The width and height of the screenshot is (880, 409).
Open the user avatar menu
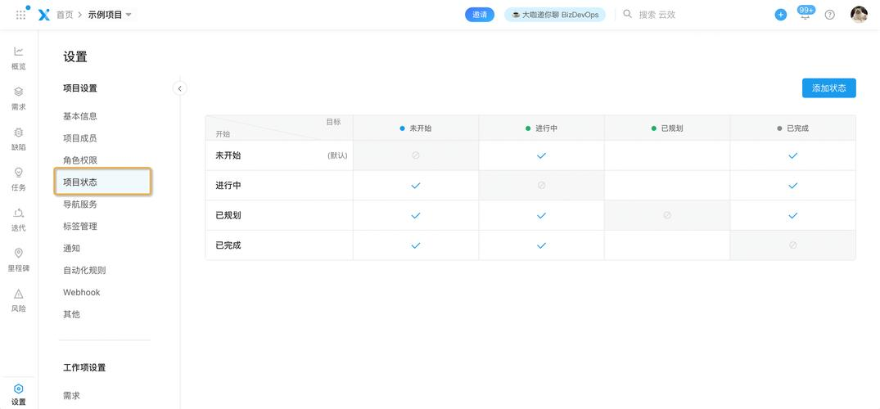tap(860, 15)
